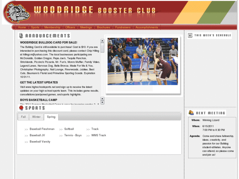
Task: Open the Baseball Varsity link
Action: click(40, 142)
